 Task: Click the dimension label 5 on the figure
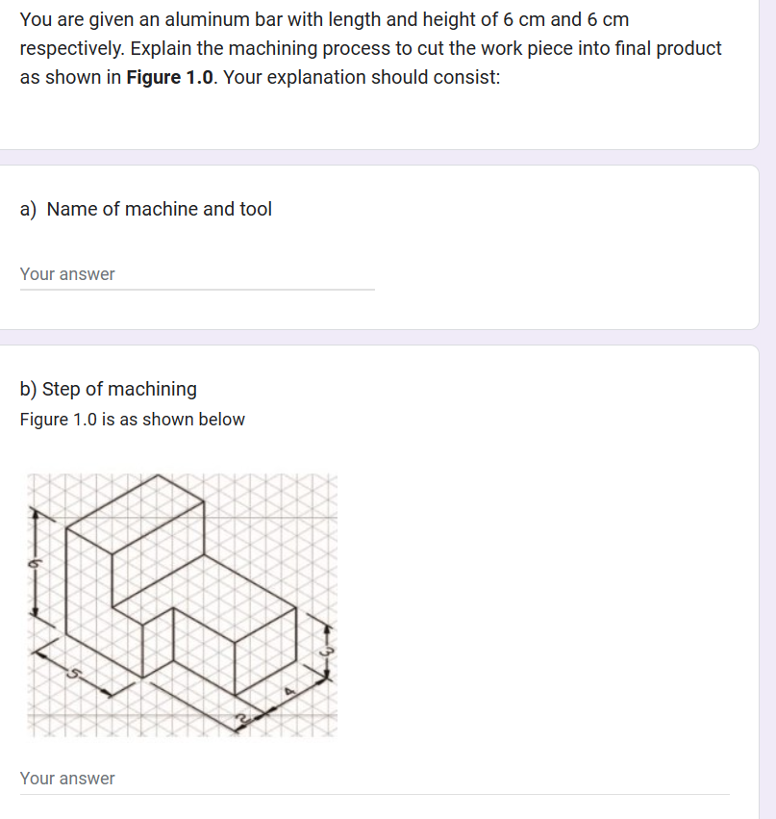pyautogui.click(x=76, y=671)
